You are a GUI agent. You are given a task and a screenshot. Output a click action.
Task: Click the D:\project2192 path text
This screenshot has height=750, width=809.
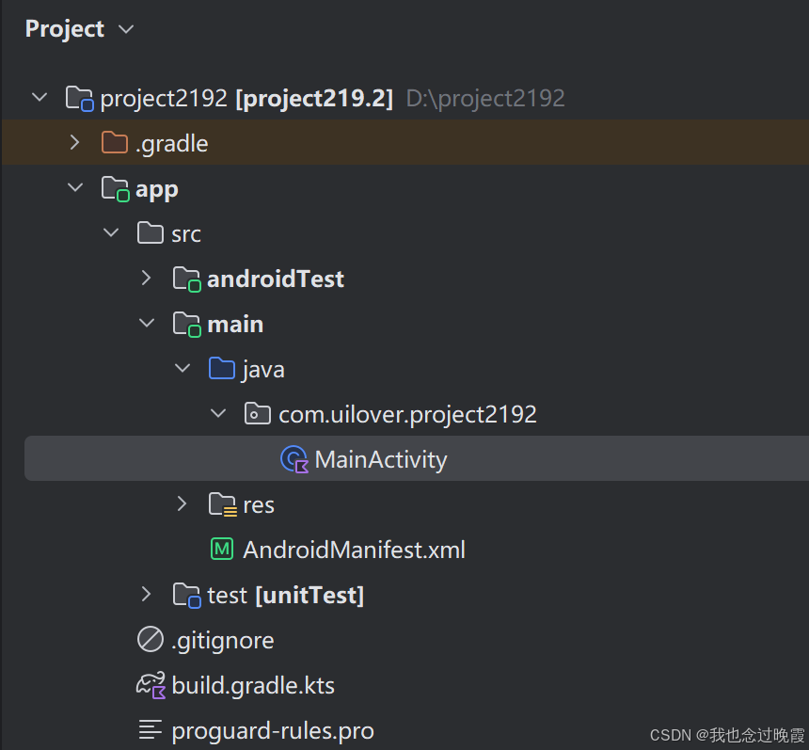485,98
